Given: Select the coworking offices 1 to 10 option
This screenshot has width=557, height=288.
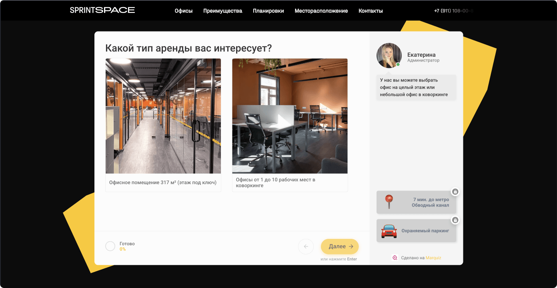Looking at the screenshot, I should [290, 183].
